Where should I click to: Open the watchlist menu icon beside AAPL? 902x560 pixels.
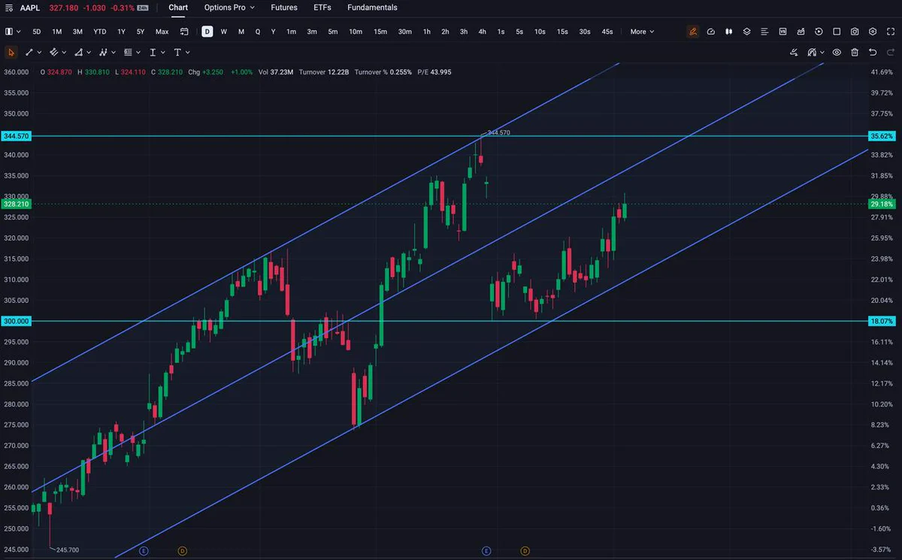coord(8,8)
